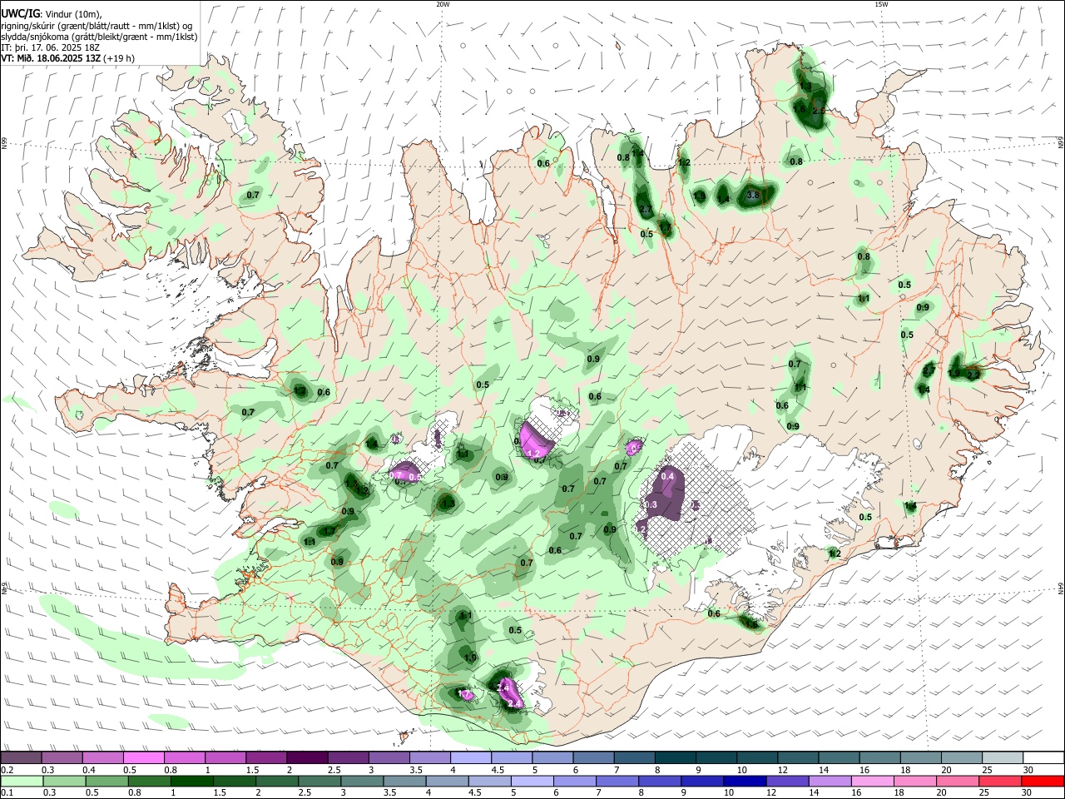Click the '2.2' precipitation value on the east coast
1065x799 pixels.
click(973, 375)
